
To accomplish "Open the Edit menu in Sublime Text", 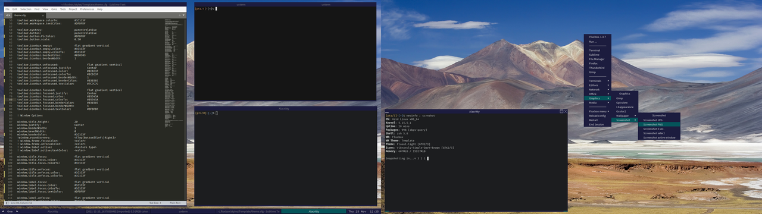I will click(15, 10).
